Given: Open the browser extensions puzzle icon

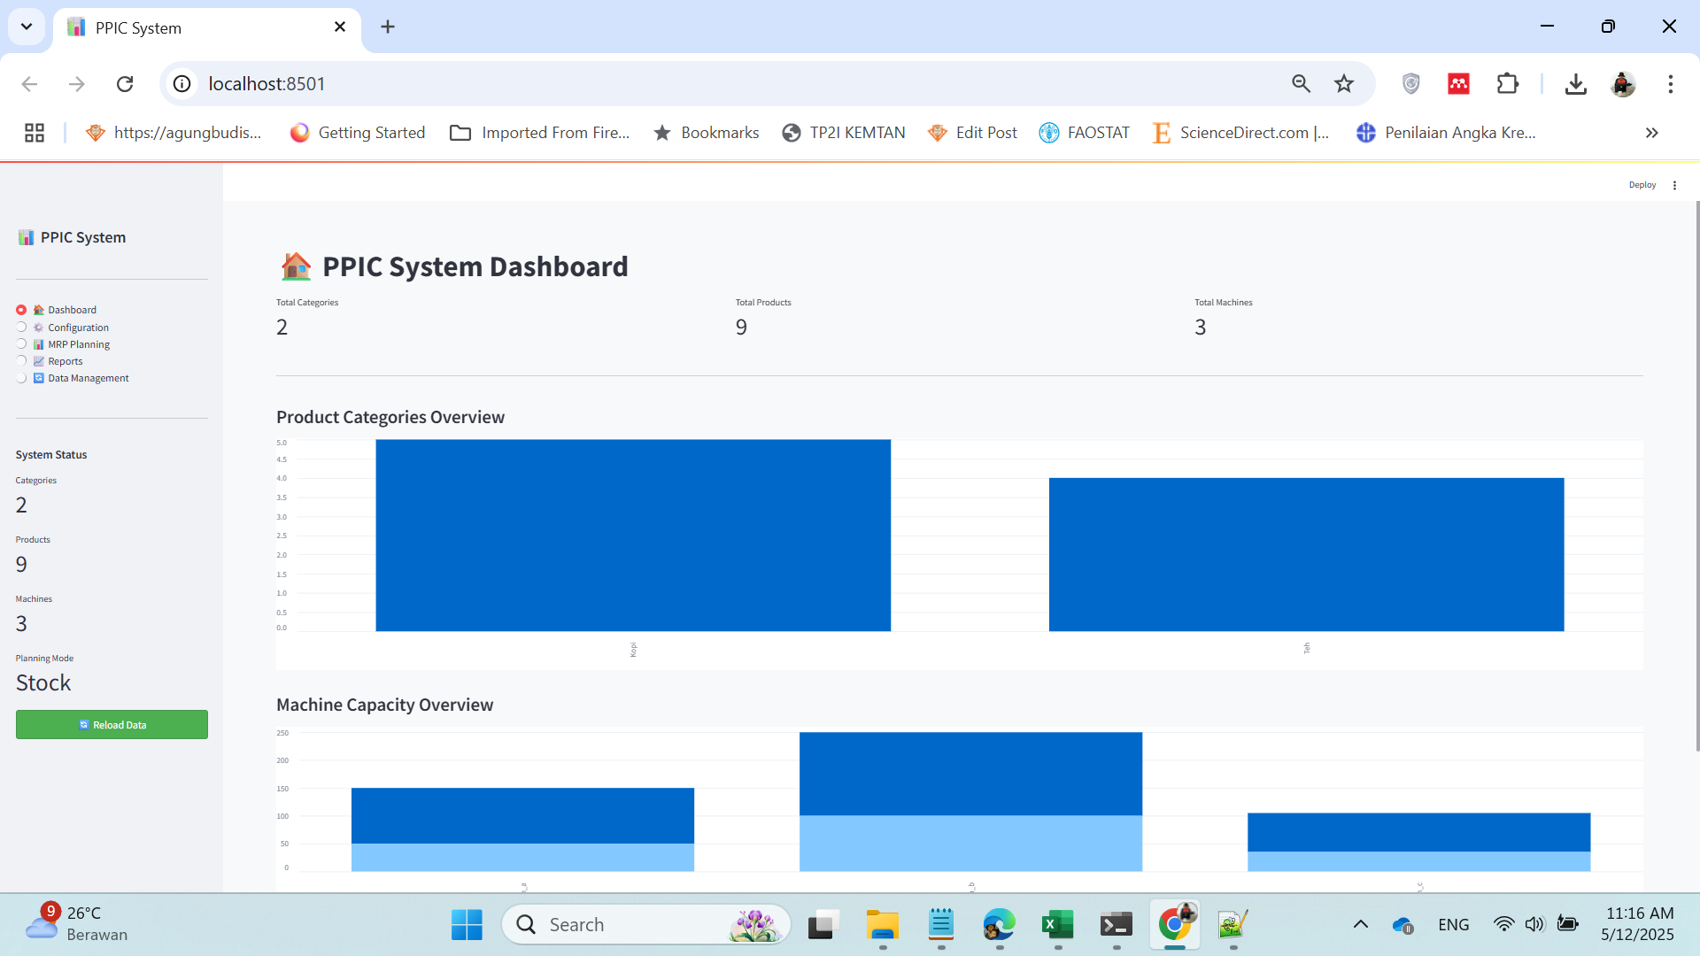Looking at the screenshot, I should (1507, 84).
